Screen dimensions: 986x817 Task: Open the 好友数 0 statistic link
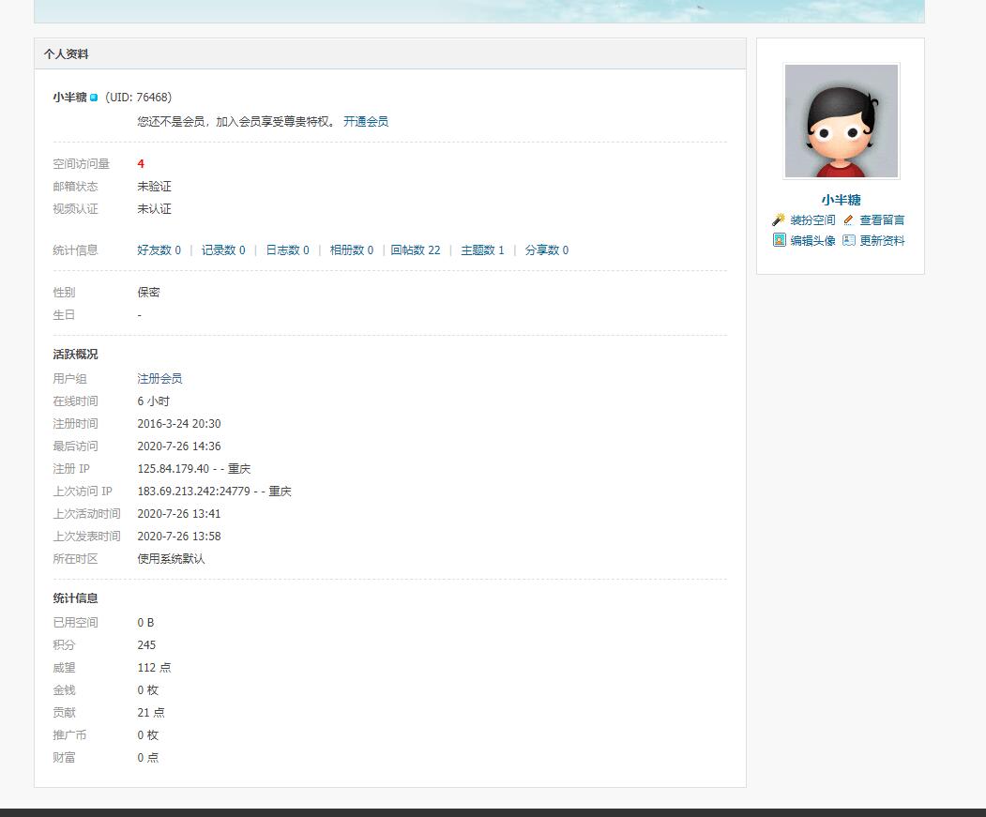pos(159,250)
